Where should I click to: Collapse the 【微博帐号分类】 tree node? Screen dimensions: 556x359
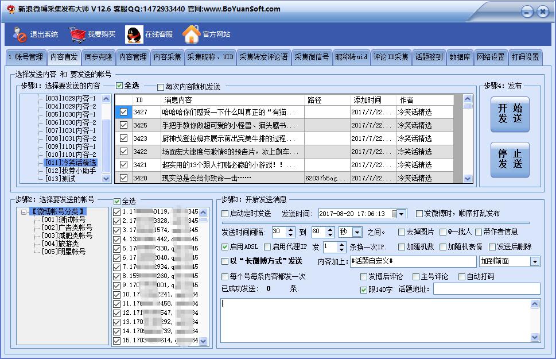[x=24, y=212]
